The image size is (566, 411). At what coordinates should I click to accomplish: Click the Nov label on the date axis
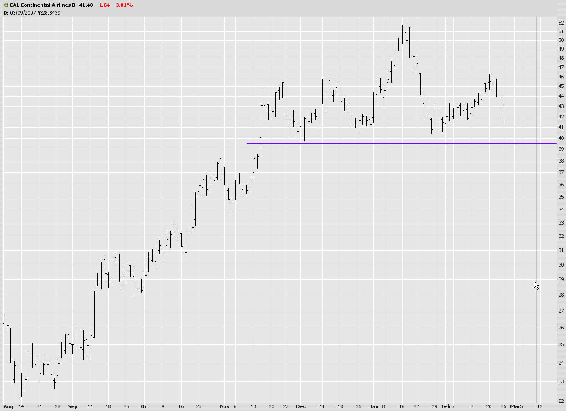point(225,406)
